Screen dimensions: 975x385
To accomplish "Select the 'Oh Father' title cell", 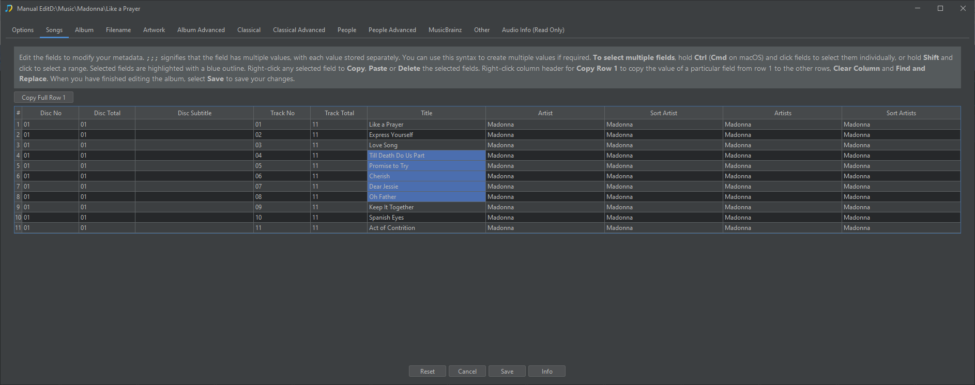I will coord(426,197).
